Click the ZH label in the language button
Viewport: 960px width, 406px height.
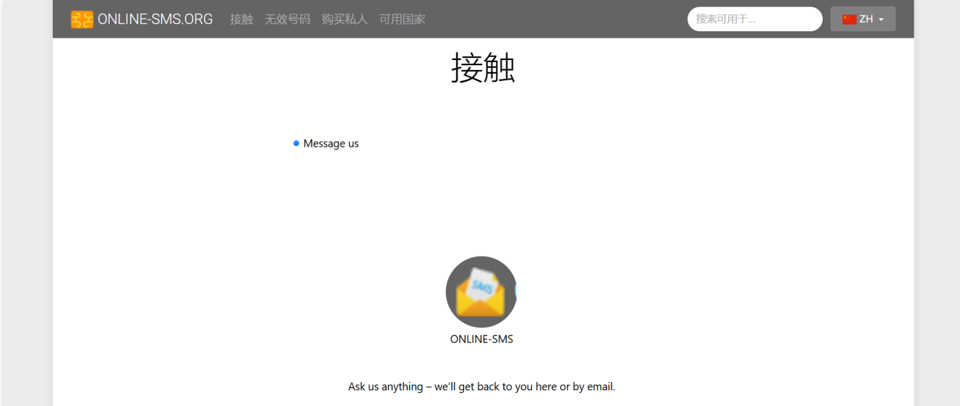tap(866, 20)
